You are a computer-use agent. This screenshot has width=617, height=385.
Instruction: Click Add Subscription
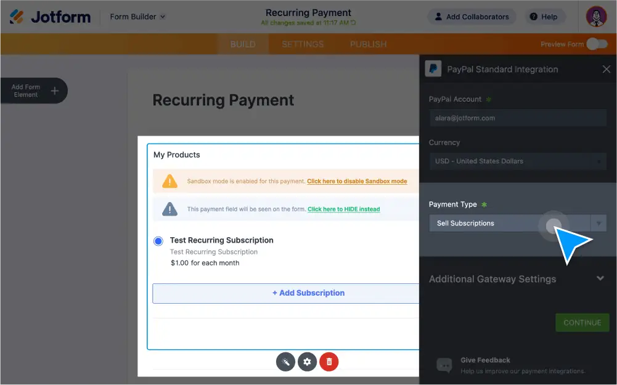[x=308, y=293]
